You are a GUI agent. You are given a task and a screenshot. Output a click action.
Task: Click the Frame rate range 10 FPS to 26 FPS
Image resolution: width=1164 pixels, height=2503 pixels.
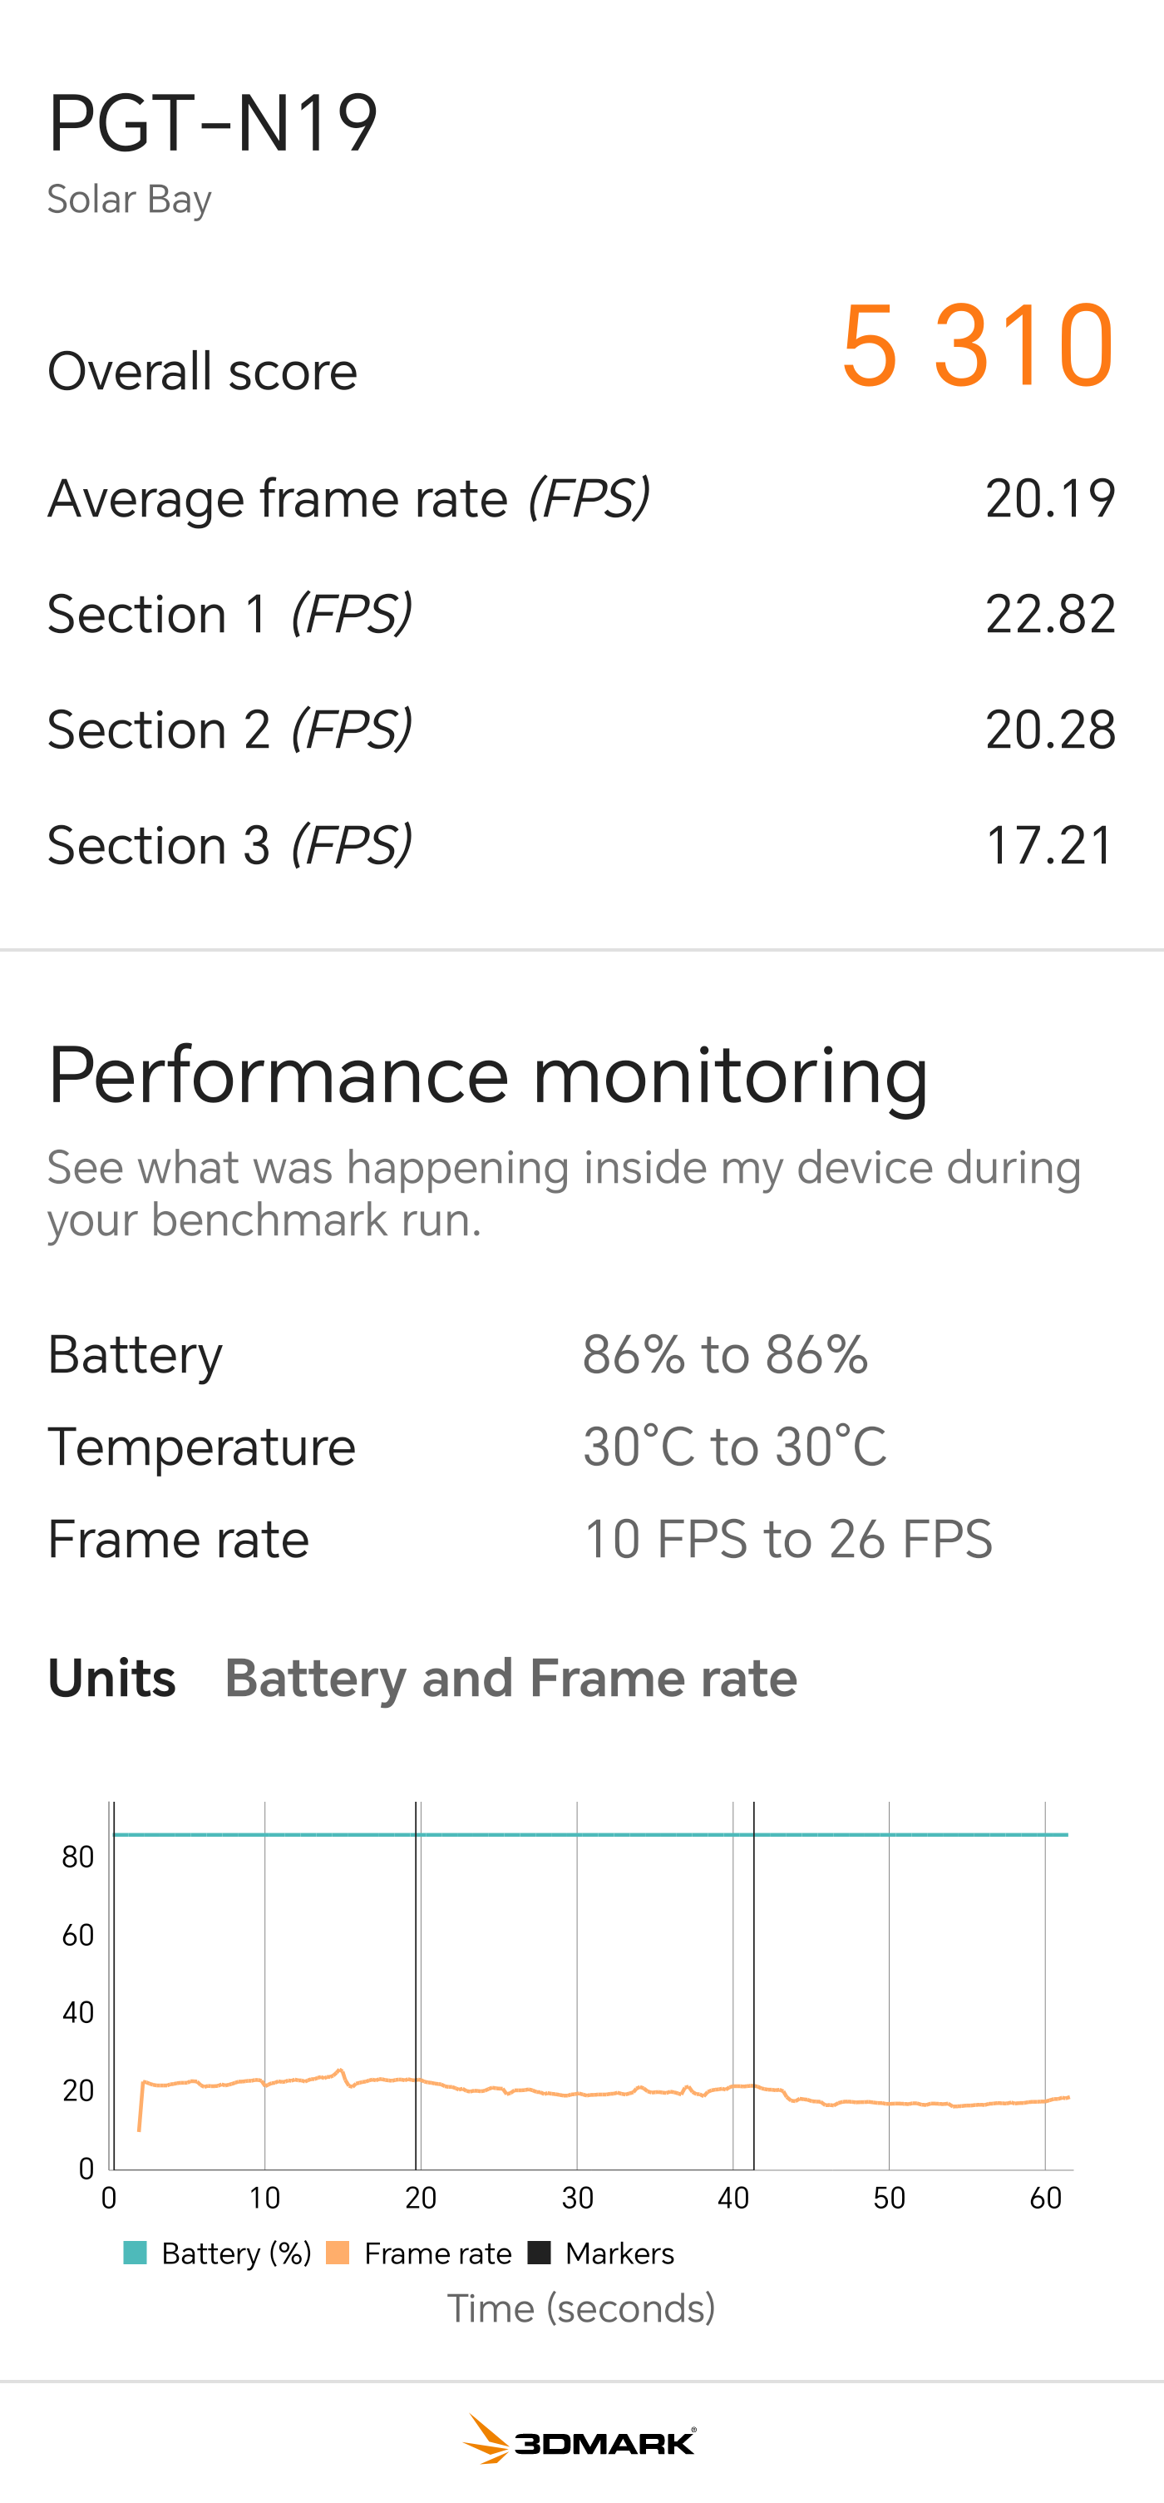coord(787,1539)
